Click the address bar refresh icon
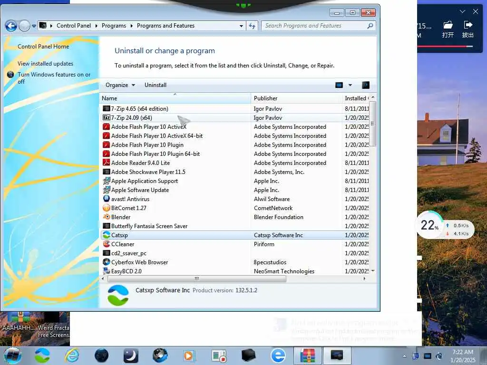Viewport: 487px width, 365px height. (x=252, y=26)
